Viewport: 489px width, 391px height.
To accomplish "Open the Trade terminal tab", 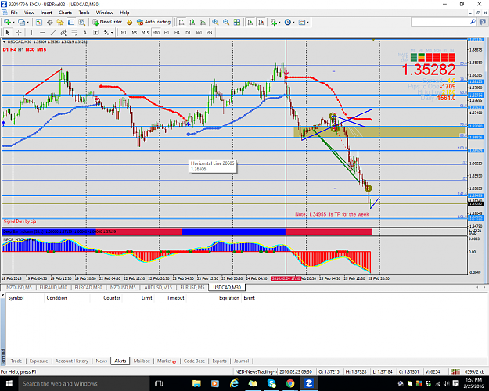I will click(x=16, y=361).
